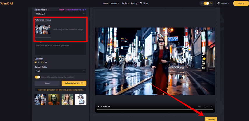Screen dimensions: 249x121
Task: Go to the Explore page
Action: pos(125,3)
